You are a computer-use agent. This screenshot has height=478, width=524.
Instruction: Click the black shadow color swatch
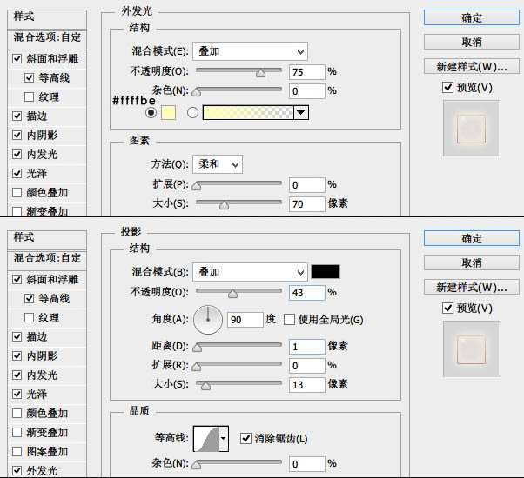(326, 271)
